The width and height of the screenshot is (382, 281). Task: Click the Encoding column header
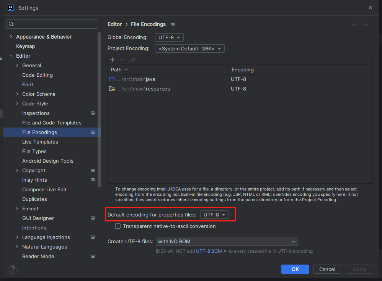coord(300,69)
